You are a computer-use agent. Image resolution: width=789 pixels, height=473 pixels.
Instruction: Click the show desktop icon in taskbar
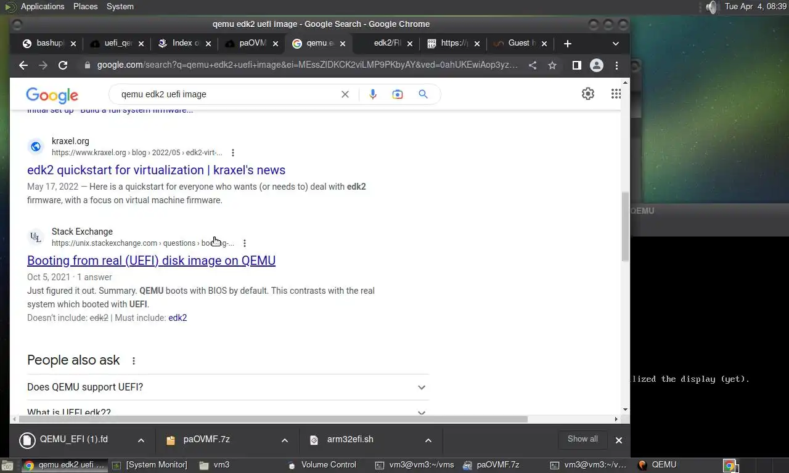(x=6, y=466)
